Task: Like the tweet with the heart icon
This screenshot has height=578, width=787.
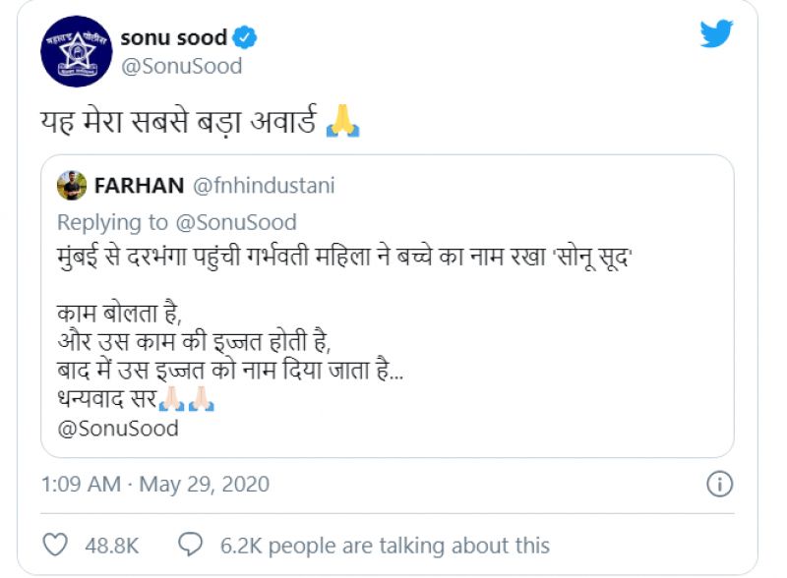Action: pos(58,545)
